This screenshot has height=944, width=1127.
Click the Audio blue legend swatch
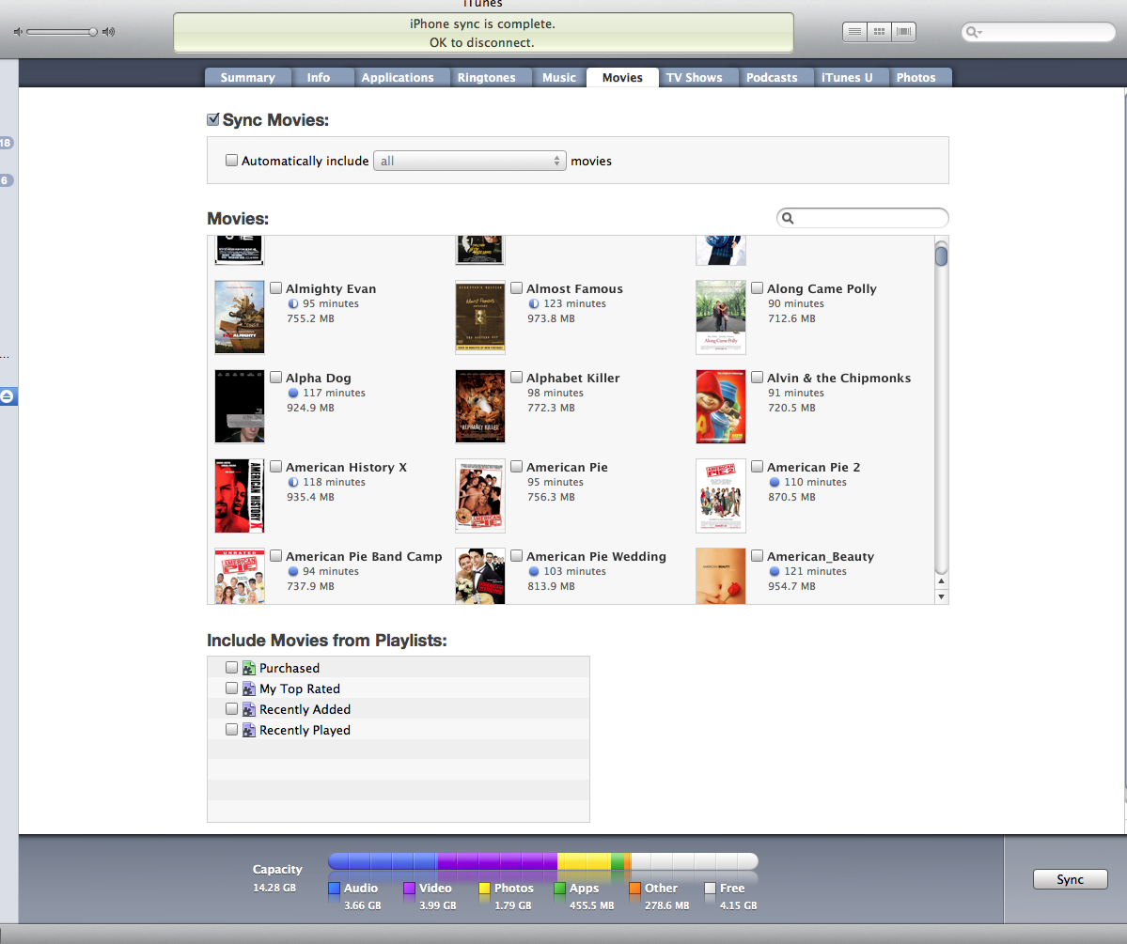pos(335,889)
